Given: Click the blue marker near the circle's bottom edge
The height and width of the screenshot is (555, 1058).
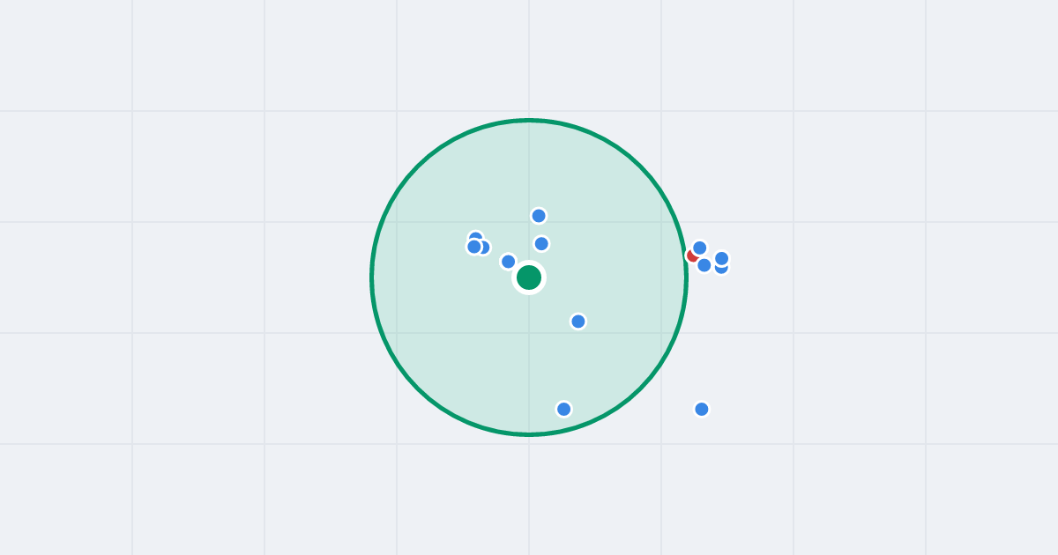Looking at the screenshot, I should 564,409.
